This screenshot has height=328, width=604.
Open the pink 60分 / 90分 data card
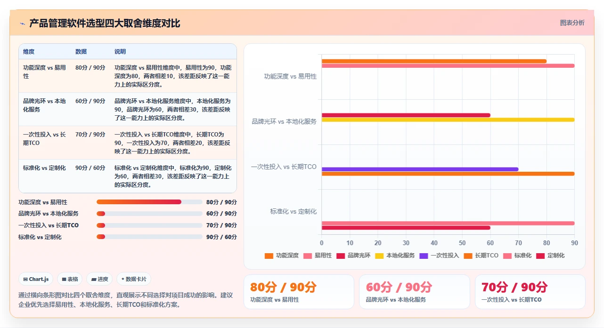[x=414, y=292]
